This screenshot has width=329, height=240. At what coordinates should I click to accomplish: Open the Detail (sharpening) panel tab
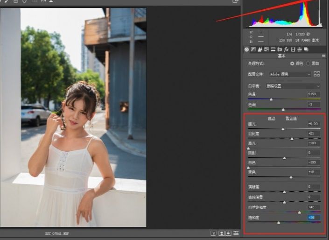260,49
